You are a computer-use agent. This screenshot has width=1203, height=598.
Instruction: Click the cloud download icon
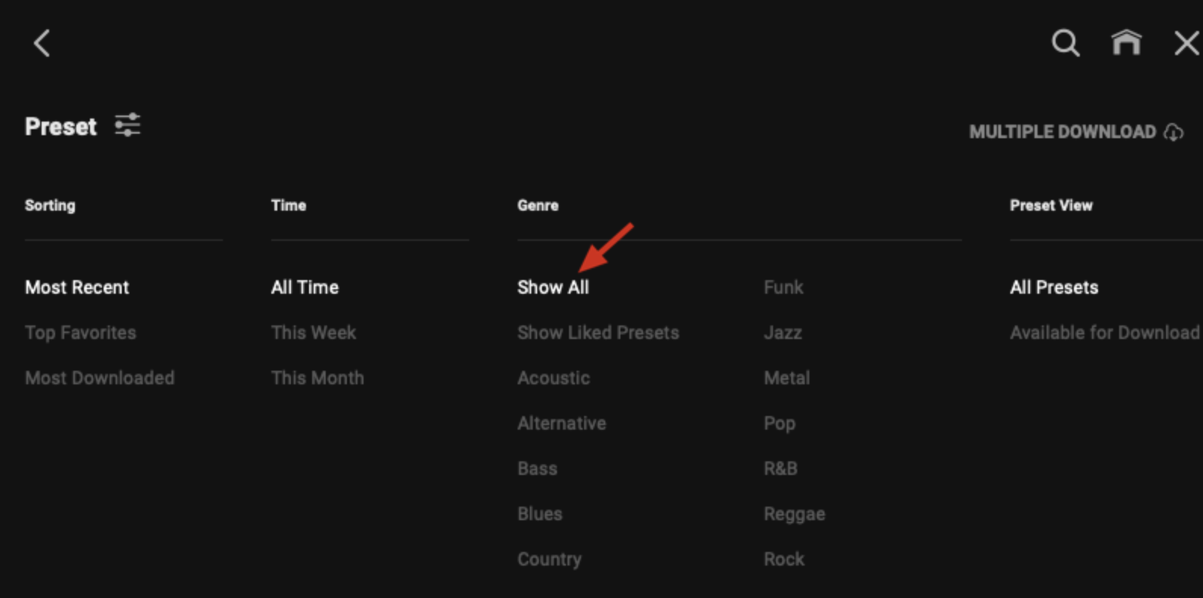point(1174,132)
